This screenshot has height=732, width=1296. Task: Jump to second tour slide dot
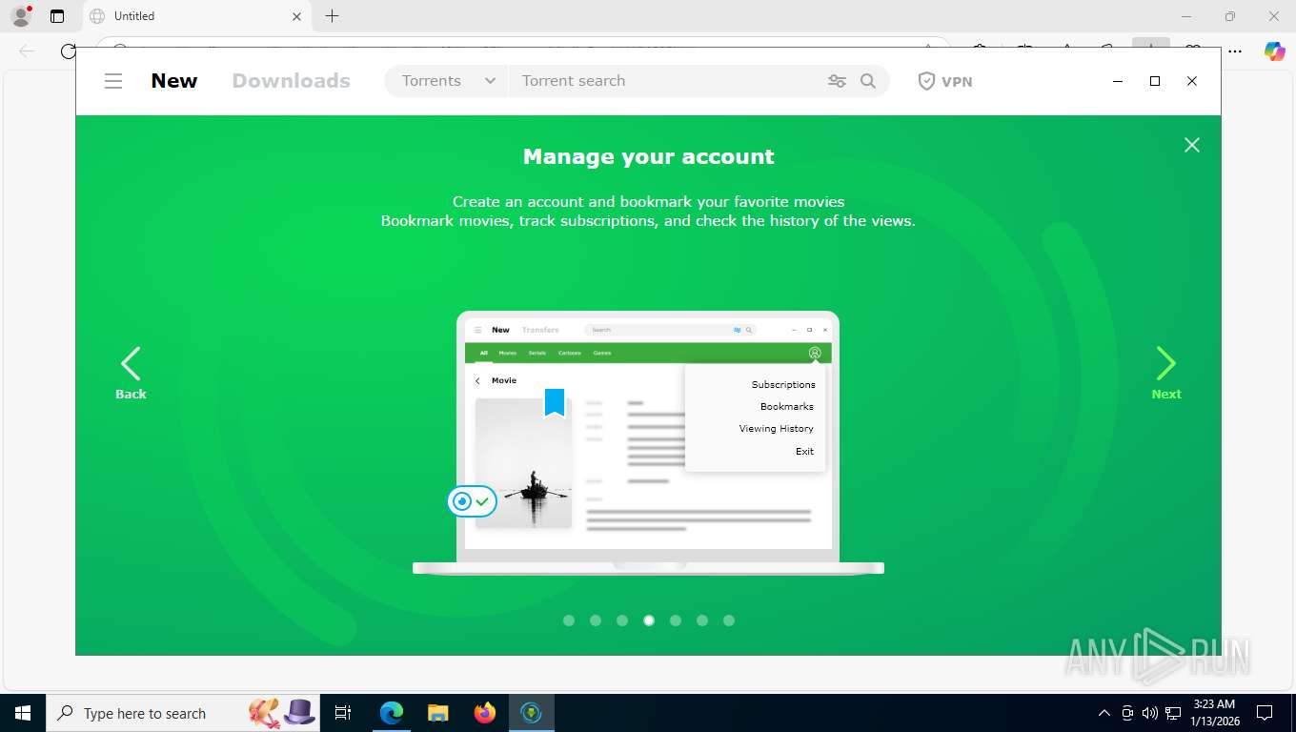pos(596,620)
